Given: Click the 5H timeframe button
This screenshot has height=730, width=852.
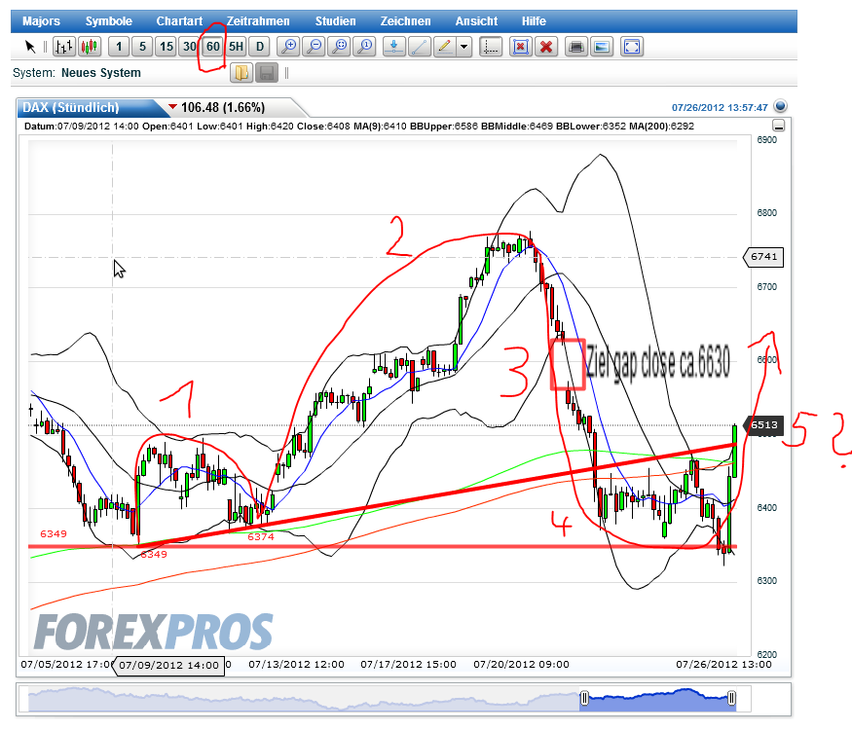Looking at the screenshot, I should pyautogui.click(x=235, y=46).
